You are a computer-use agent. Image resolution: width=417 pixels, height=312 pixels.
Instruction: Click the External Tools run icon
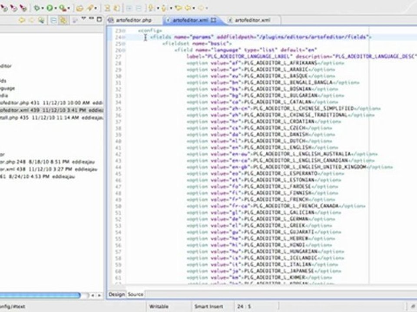coord(63,8)
